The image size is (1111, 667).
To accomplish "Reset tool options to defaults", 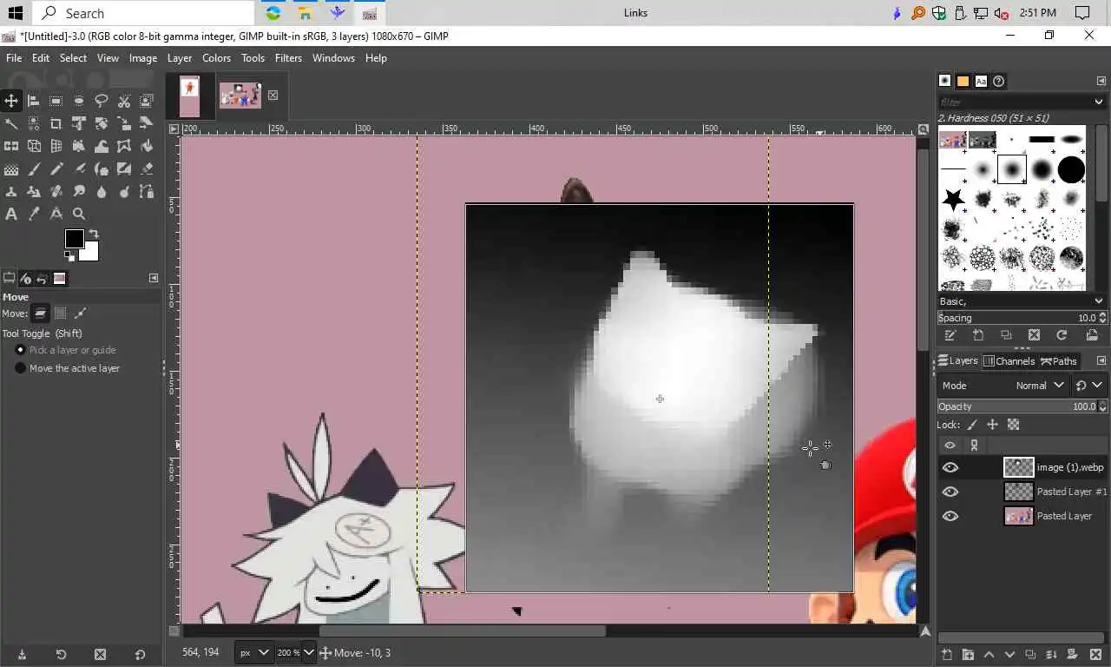I will [x=140, y=654].
